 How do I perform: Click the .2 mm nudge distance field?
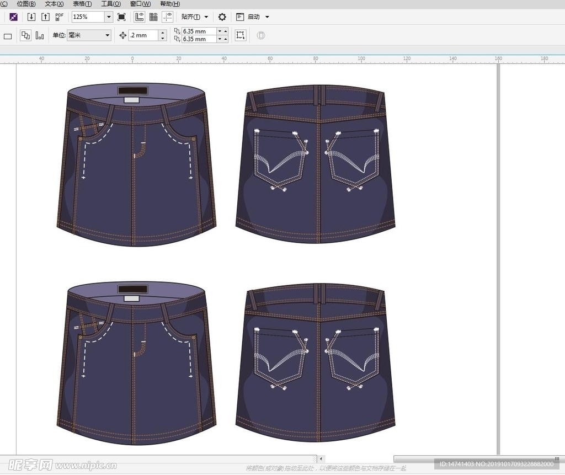tap(143, 35)
